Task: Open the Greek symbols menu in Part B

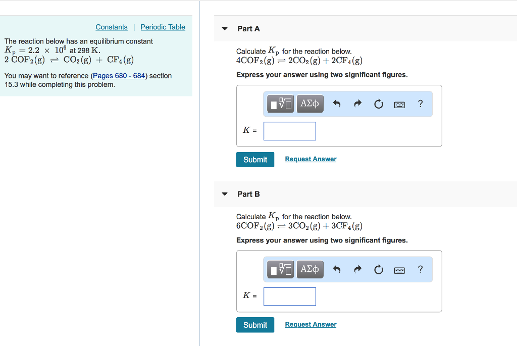Action: click(x=310, y=270)
